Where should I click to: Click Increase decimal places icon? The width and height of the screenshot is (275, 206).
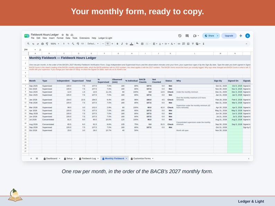tap(78, 44)
